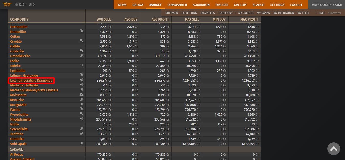Click the mining icon in Jadeite row

tap(81, 65)
